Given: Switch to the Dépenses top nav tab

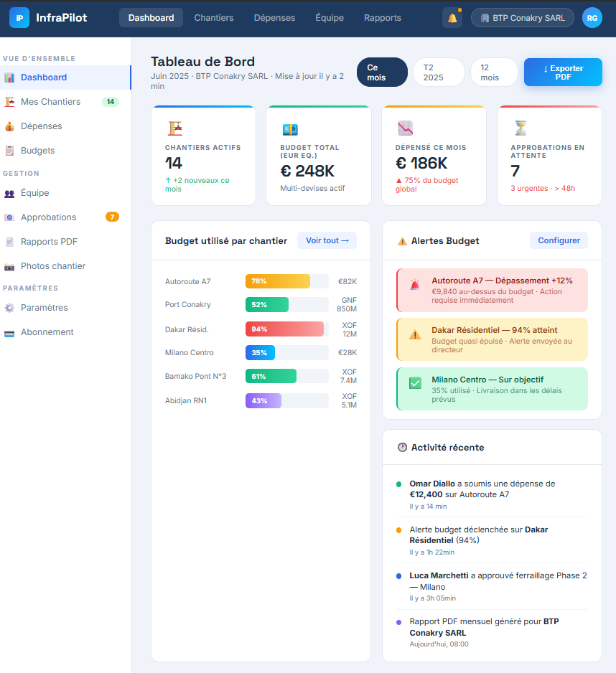Looking at the screenshot, I should (x=274, y=18).
